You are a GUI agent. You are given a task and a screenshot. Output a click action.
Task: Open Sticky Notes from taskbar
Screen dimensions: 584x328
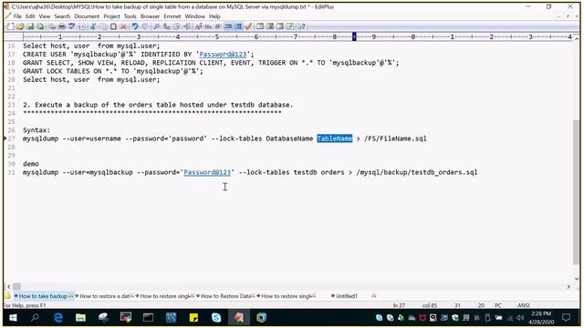pyautogui.click(x=193, y=318)
